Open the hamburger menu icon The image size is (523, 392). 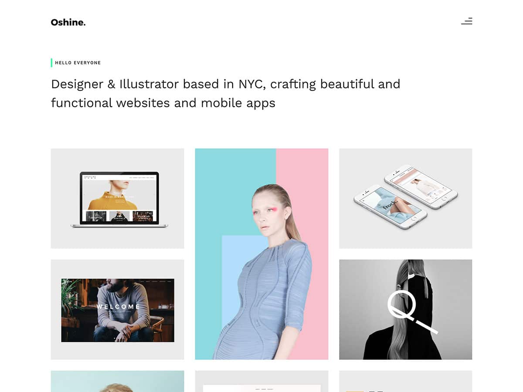pos(467,21)
